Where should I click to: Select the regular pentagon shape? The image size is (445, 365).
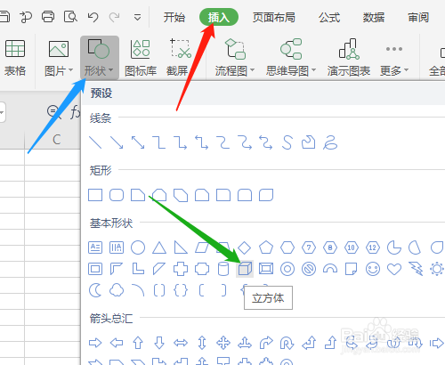pyautogui.click(x=266, y=247)
